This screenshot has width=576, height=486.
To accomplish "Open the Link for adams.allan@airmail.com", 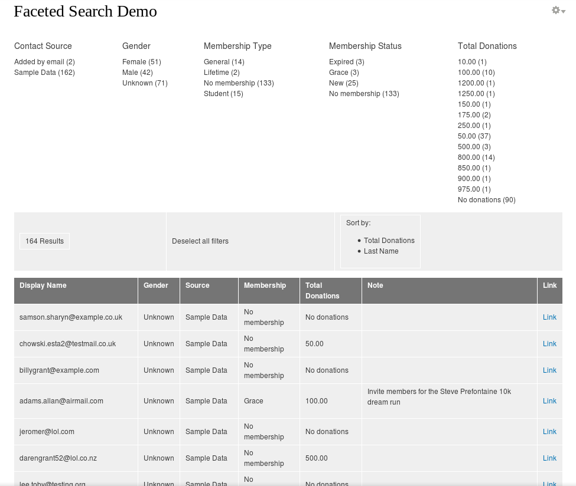I will point(549,401).
